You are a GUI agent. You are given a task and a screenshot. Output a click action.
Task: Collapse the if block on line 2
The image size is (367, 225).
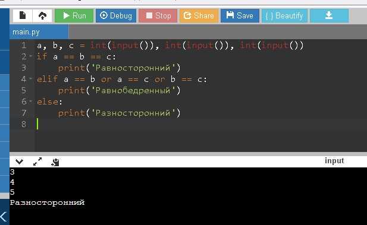click(31, 56)
